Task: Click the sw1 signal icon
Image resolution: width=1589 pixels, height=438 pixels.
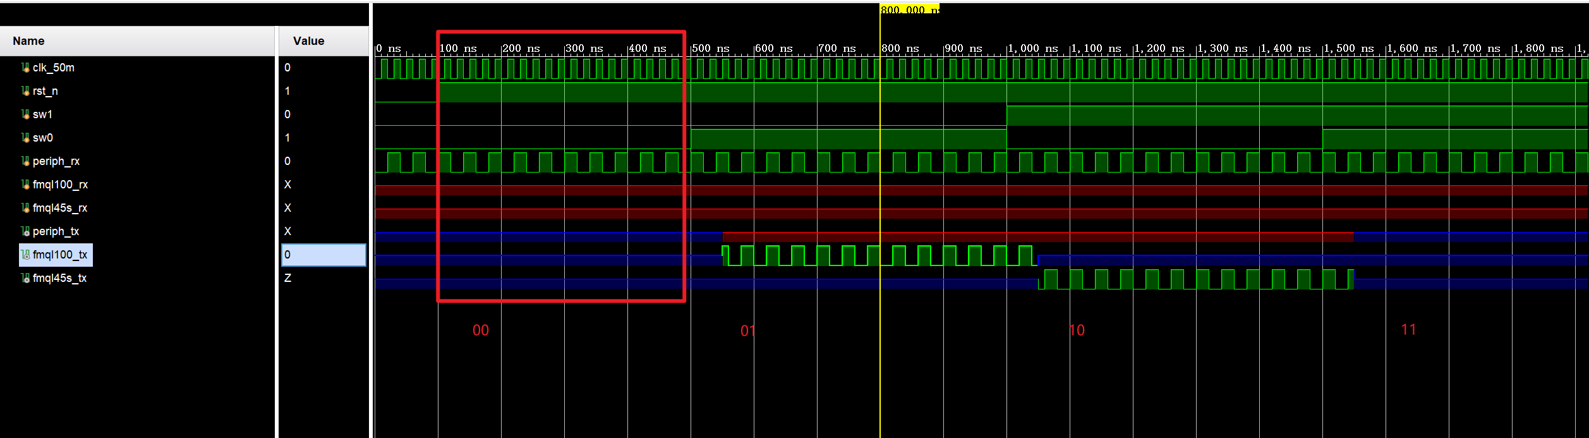Action: 25,114
